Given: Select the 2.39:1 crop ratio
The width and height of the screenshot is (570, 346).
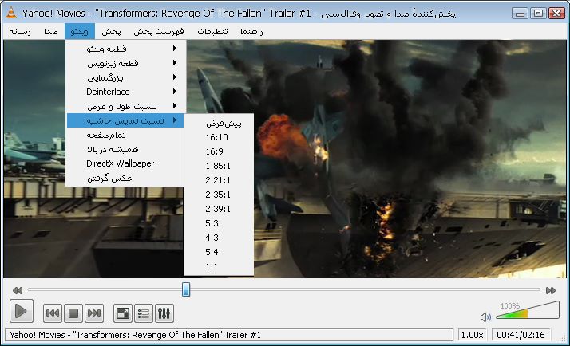Looking at the screenshot, I should [x=219, y=209].
